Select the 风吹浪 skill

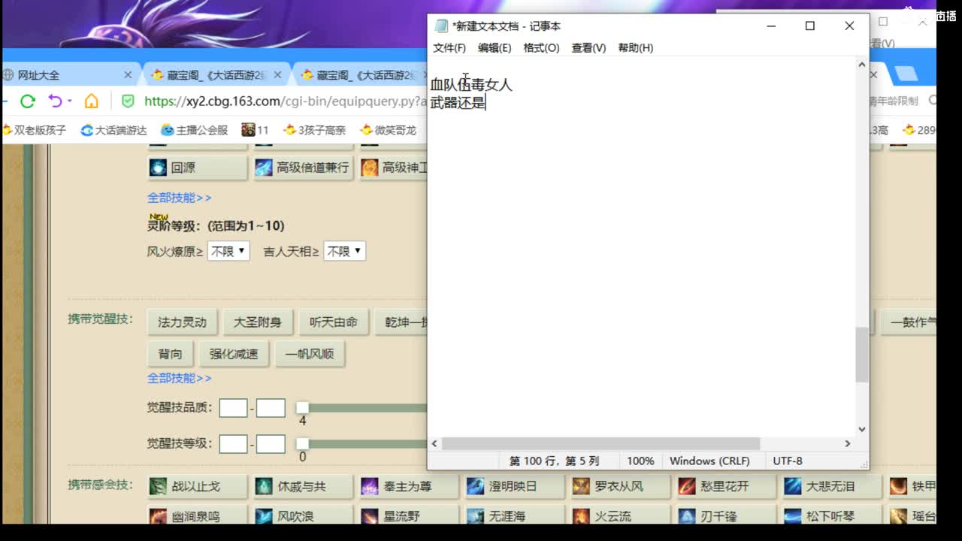pyautogui.click(x=304, y=516)
